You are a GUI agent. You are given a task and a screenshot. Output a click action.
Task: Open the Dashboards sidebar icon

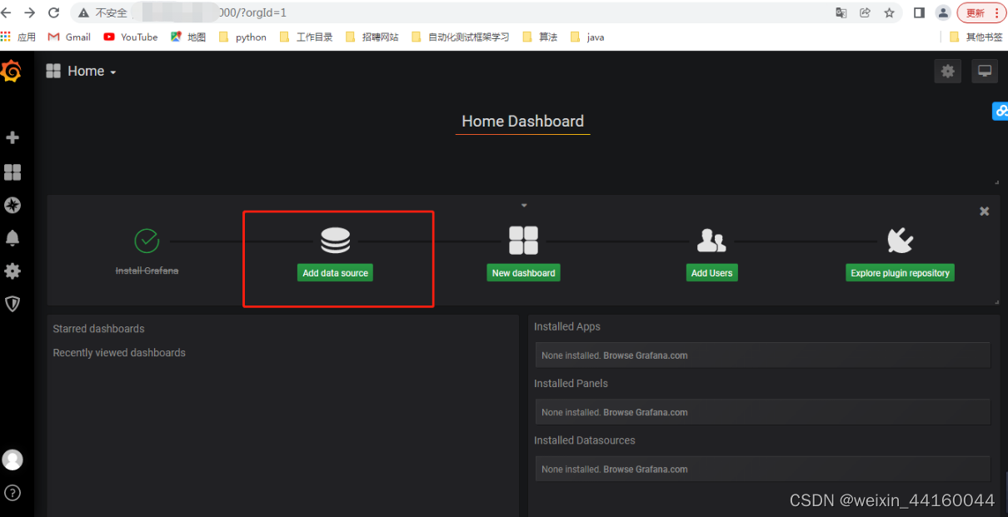pos(12,172)
